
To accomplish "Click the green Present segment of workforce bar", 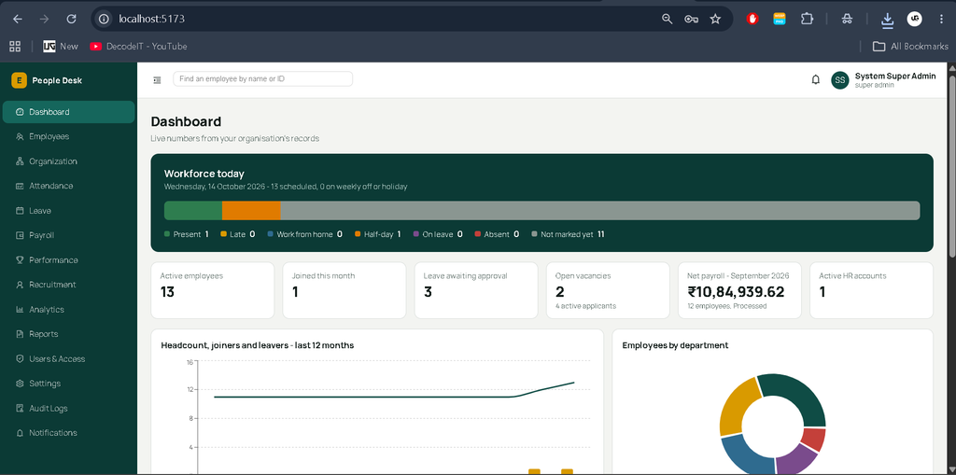I will pyautogui.click(x=193, y=210).
